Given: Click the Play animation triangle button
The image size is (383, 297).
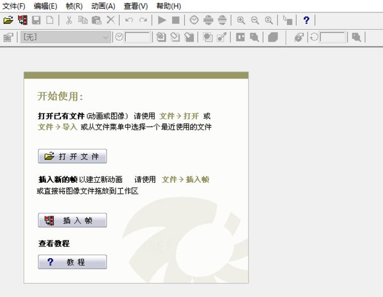Looking at the screenshot, I should tap(162, 20).
